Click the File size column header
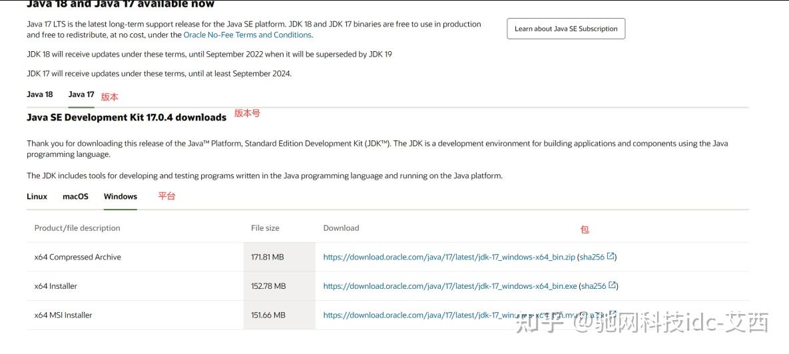Image resolution: width=789 pixels, height=354 pixels. click(x=265, y=228)
